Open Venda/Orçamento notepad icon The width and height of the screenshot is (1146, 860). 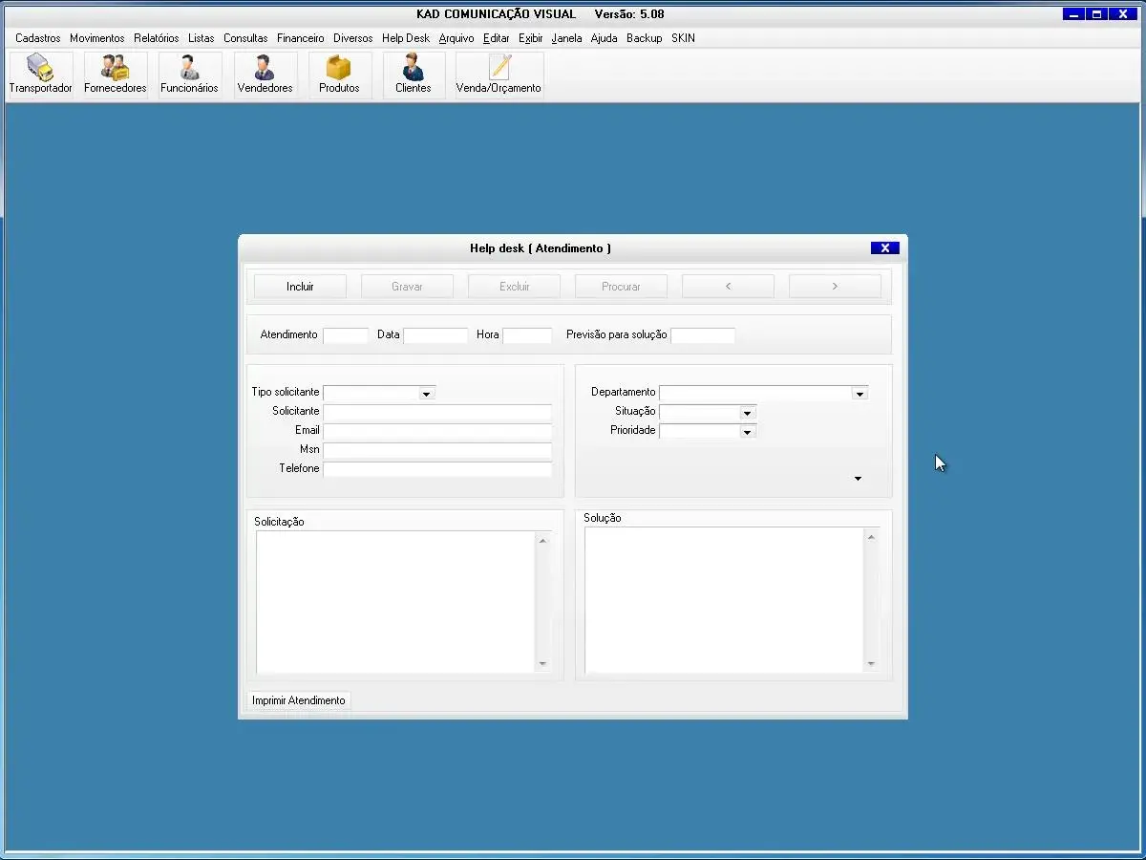(x=499, y=75)
